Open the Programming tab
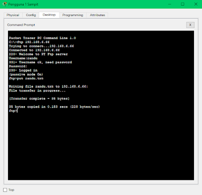 click(x=73, y=15)
